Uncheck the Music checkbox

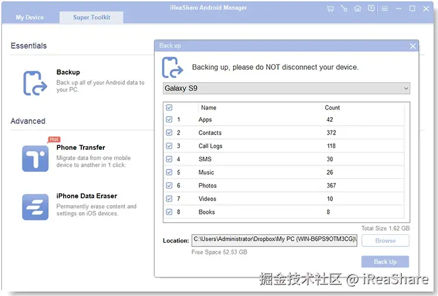click(x=169, y=172)
